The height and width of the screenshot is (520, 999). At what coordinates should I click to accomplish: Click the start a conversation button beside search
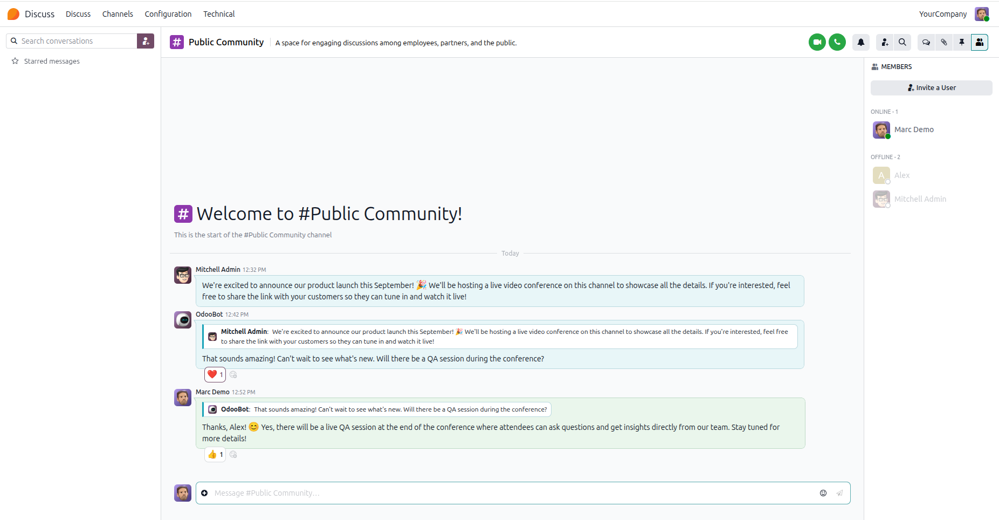pos(146,41)
